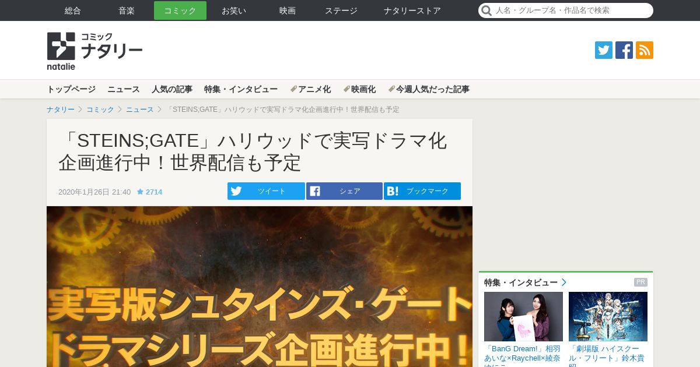Open the sidebar 特集・インタビュー heading link

(x=525, y=283)
